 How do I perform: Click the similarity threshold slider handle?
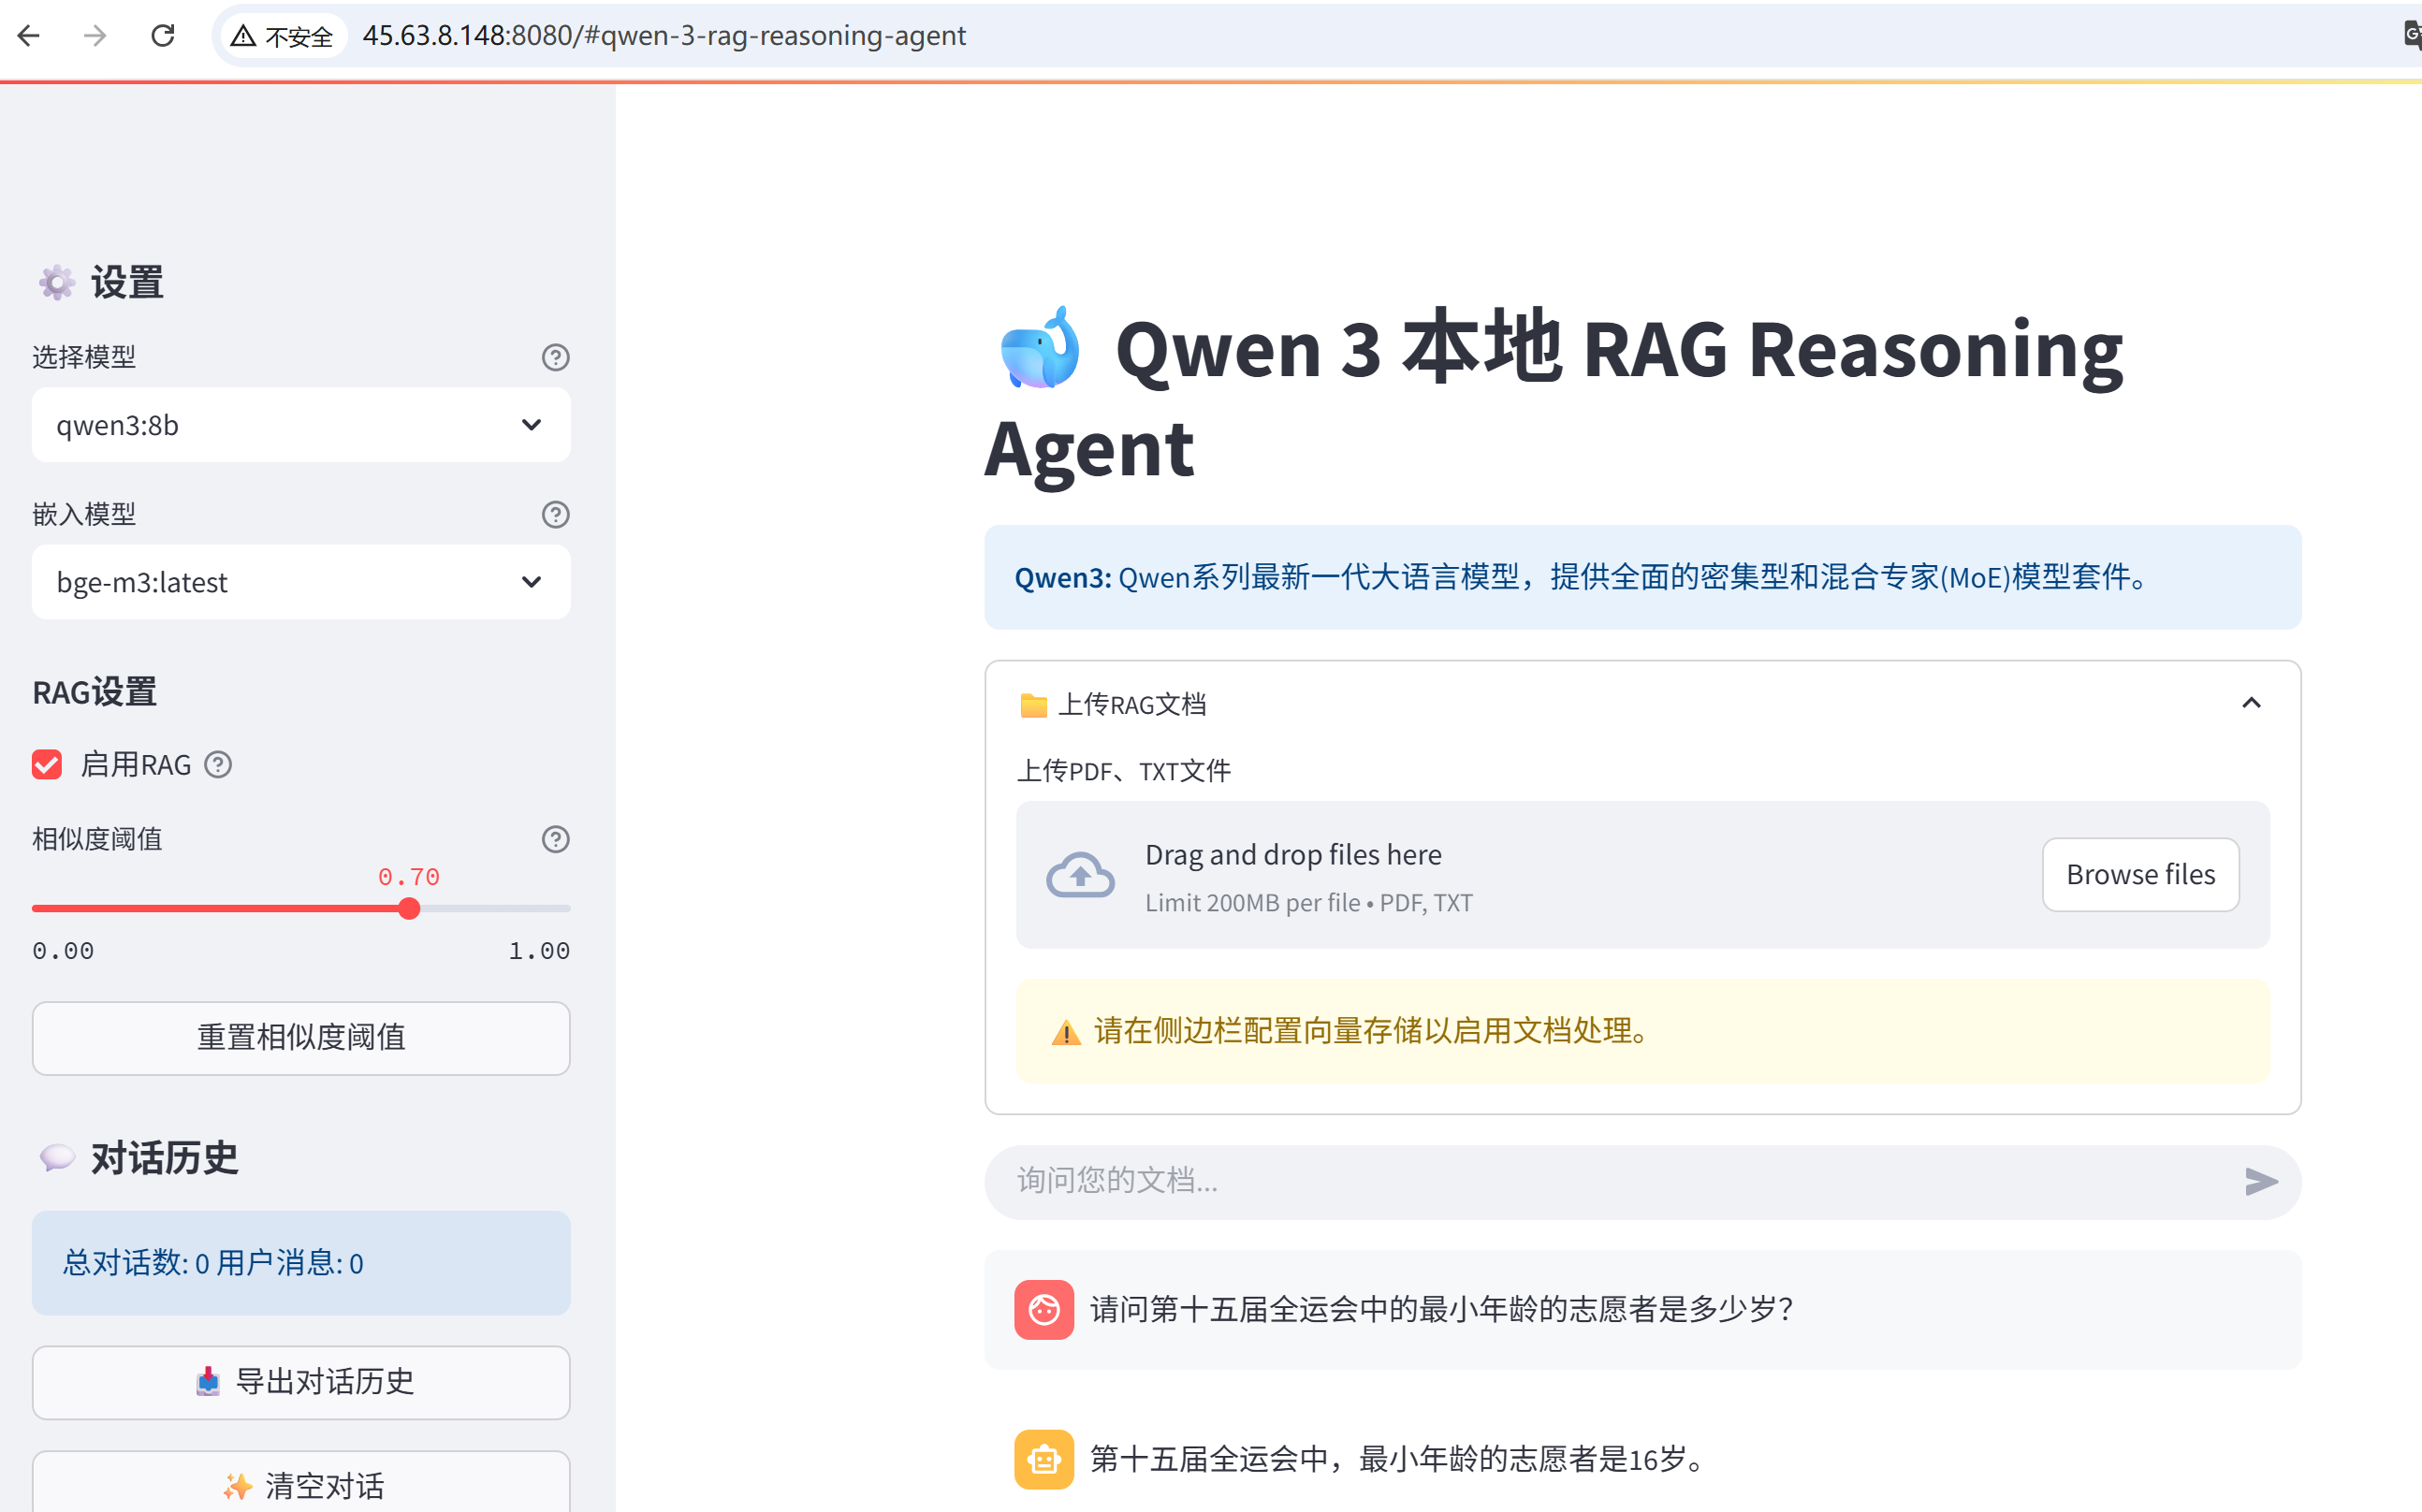pos(409,908)
